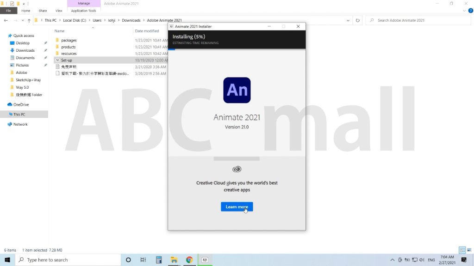The image size is (474, 266).
Task: Unpin Pictures using its pin icon
Action: coord(45,65)
